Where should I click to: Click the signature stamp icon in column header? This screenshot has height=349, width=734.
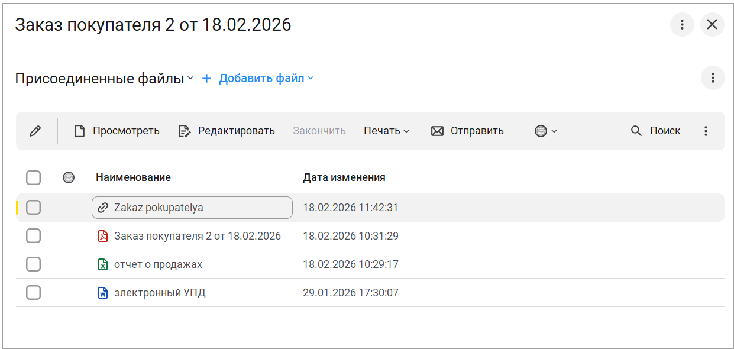pos(69,177)
